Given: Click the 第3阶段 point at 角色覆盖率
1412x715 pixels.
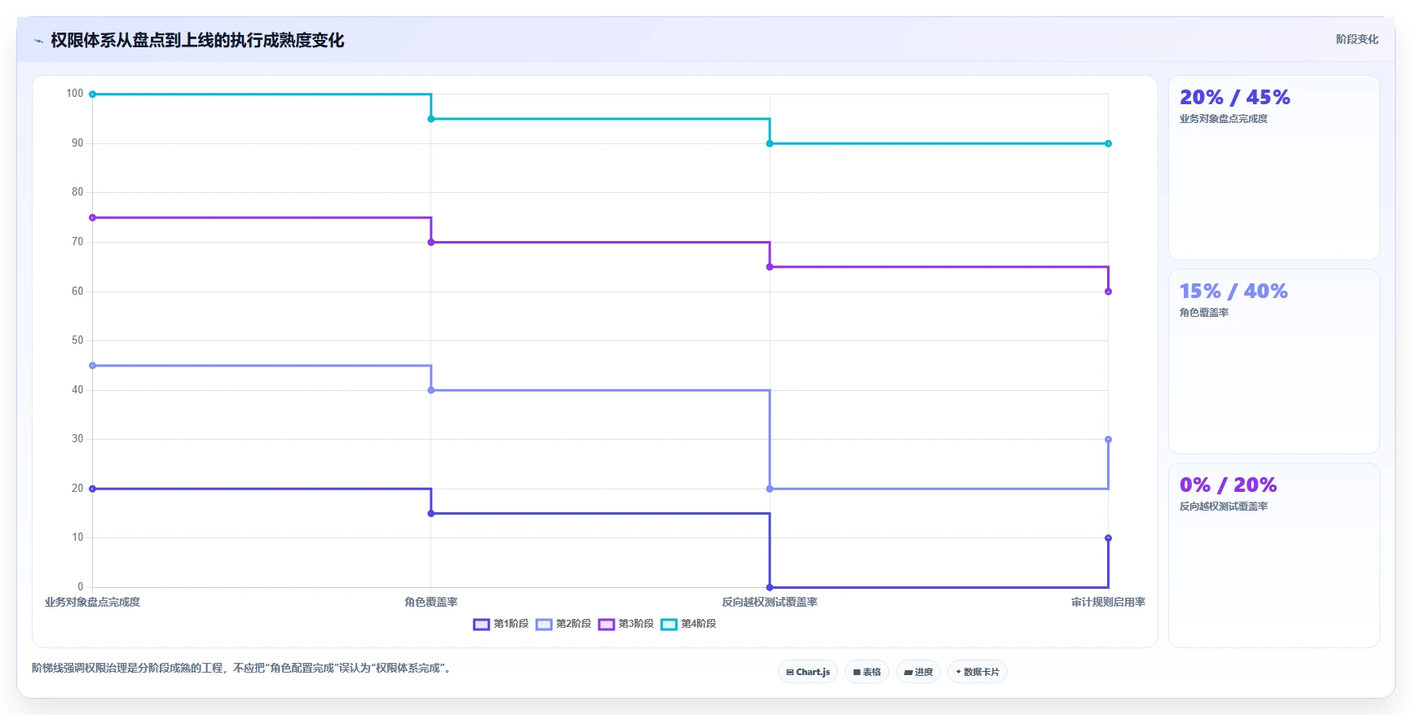Looking at the screenshot, I should (x=431, y=242).
